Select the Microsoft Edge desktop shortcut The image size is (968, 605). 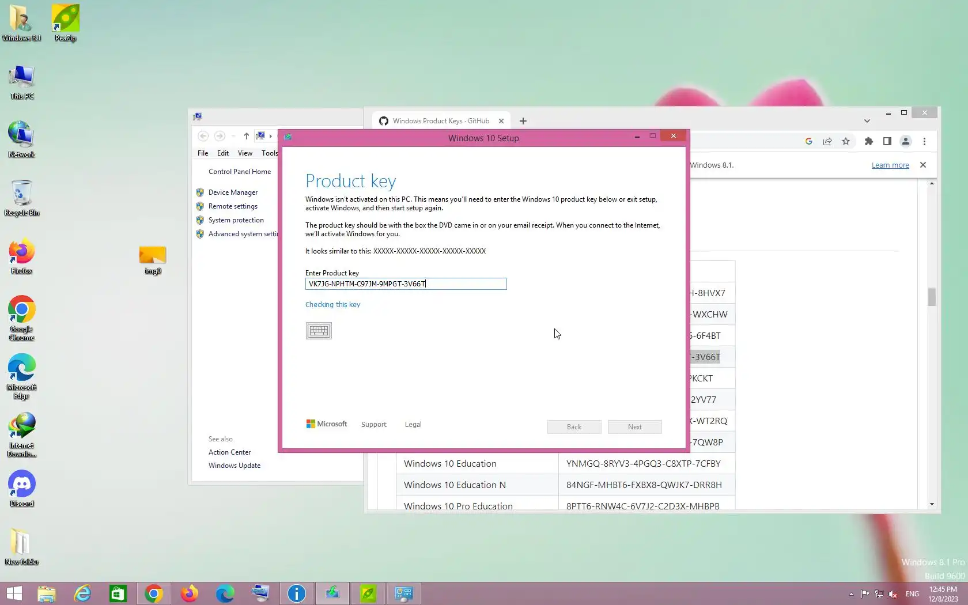pyautogui.click(x=22, y=377)
